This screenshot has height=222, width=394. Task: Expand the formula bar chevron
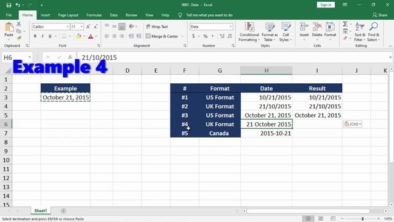(390, 57)
